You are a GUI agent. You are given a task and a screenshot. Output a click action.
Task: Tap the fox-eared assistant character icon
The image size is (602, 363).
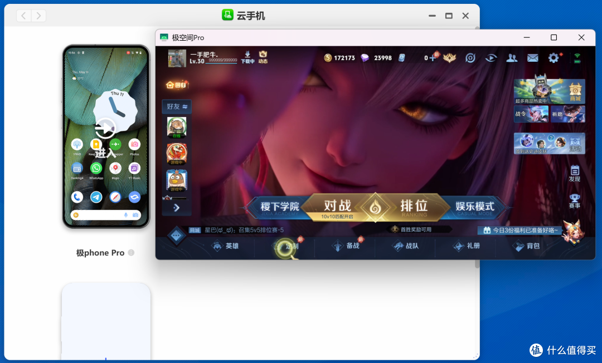pyautogui.click(x=574, y=232)
